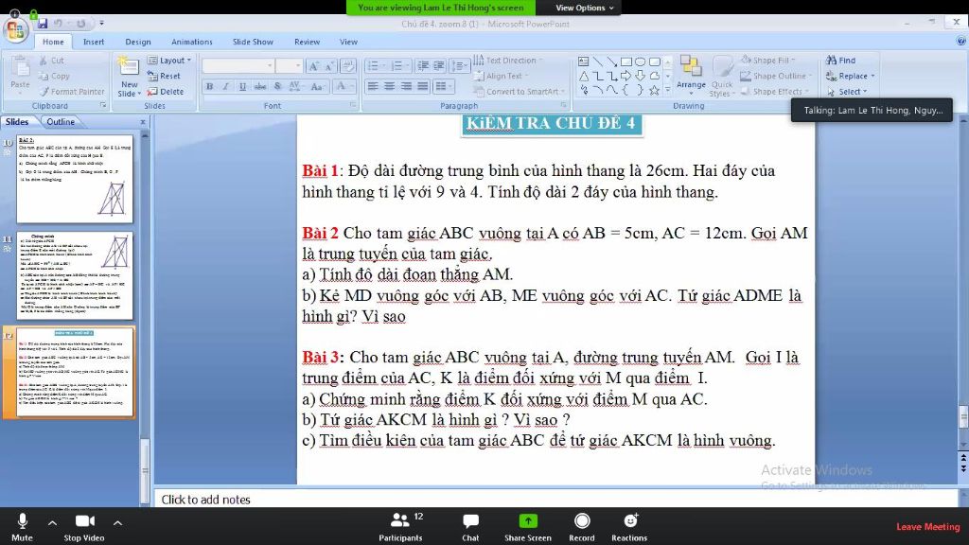Screen dimensions: 969x545
Task: Expand the shapes gallery More arrow
Action: [667, 90]
